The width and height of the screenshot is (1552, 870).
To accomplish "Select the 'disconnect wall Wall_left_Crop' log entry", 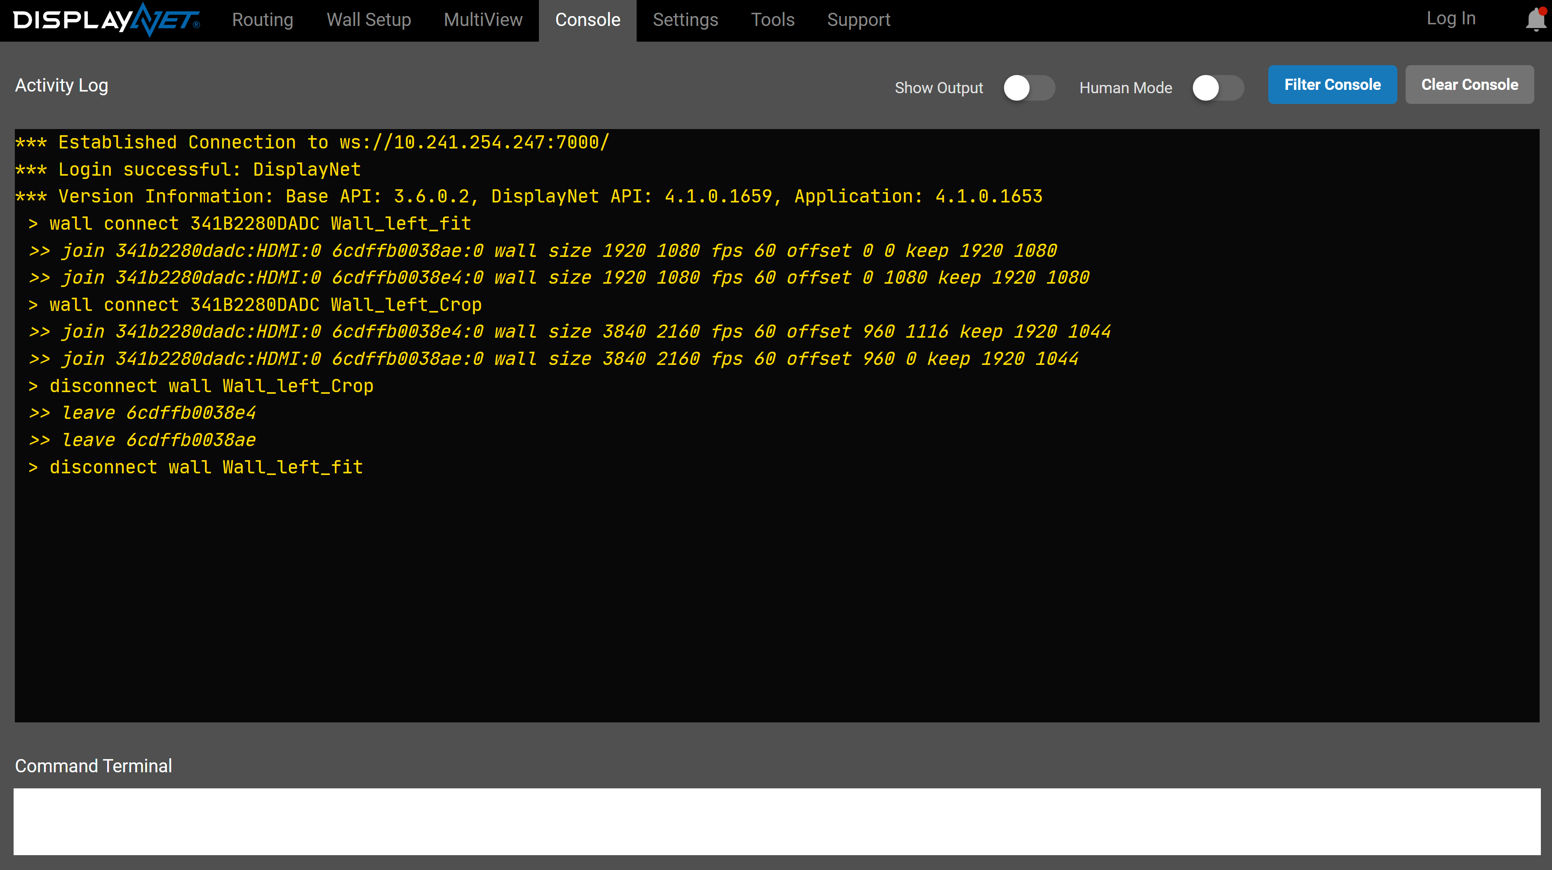I will [201, 386].
